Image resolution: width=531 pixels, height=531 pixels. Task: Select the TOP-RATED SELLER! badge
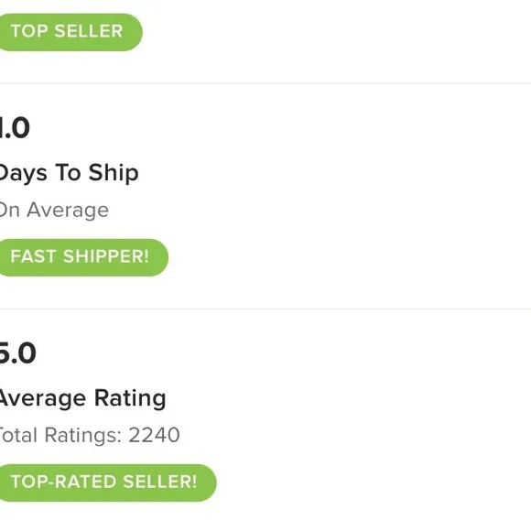tap(106, 482)
